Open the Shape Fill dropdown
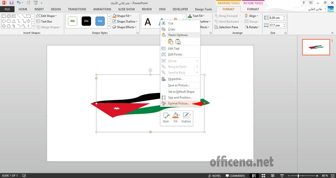This screenshot has width=336, height=178. click(x=122, y=16)
